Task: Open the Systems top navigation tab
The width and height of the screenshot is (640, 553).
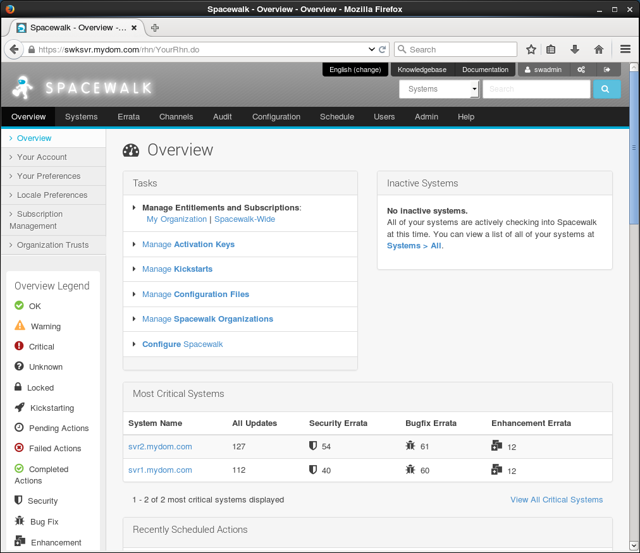Action: pos(81,117)
